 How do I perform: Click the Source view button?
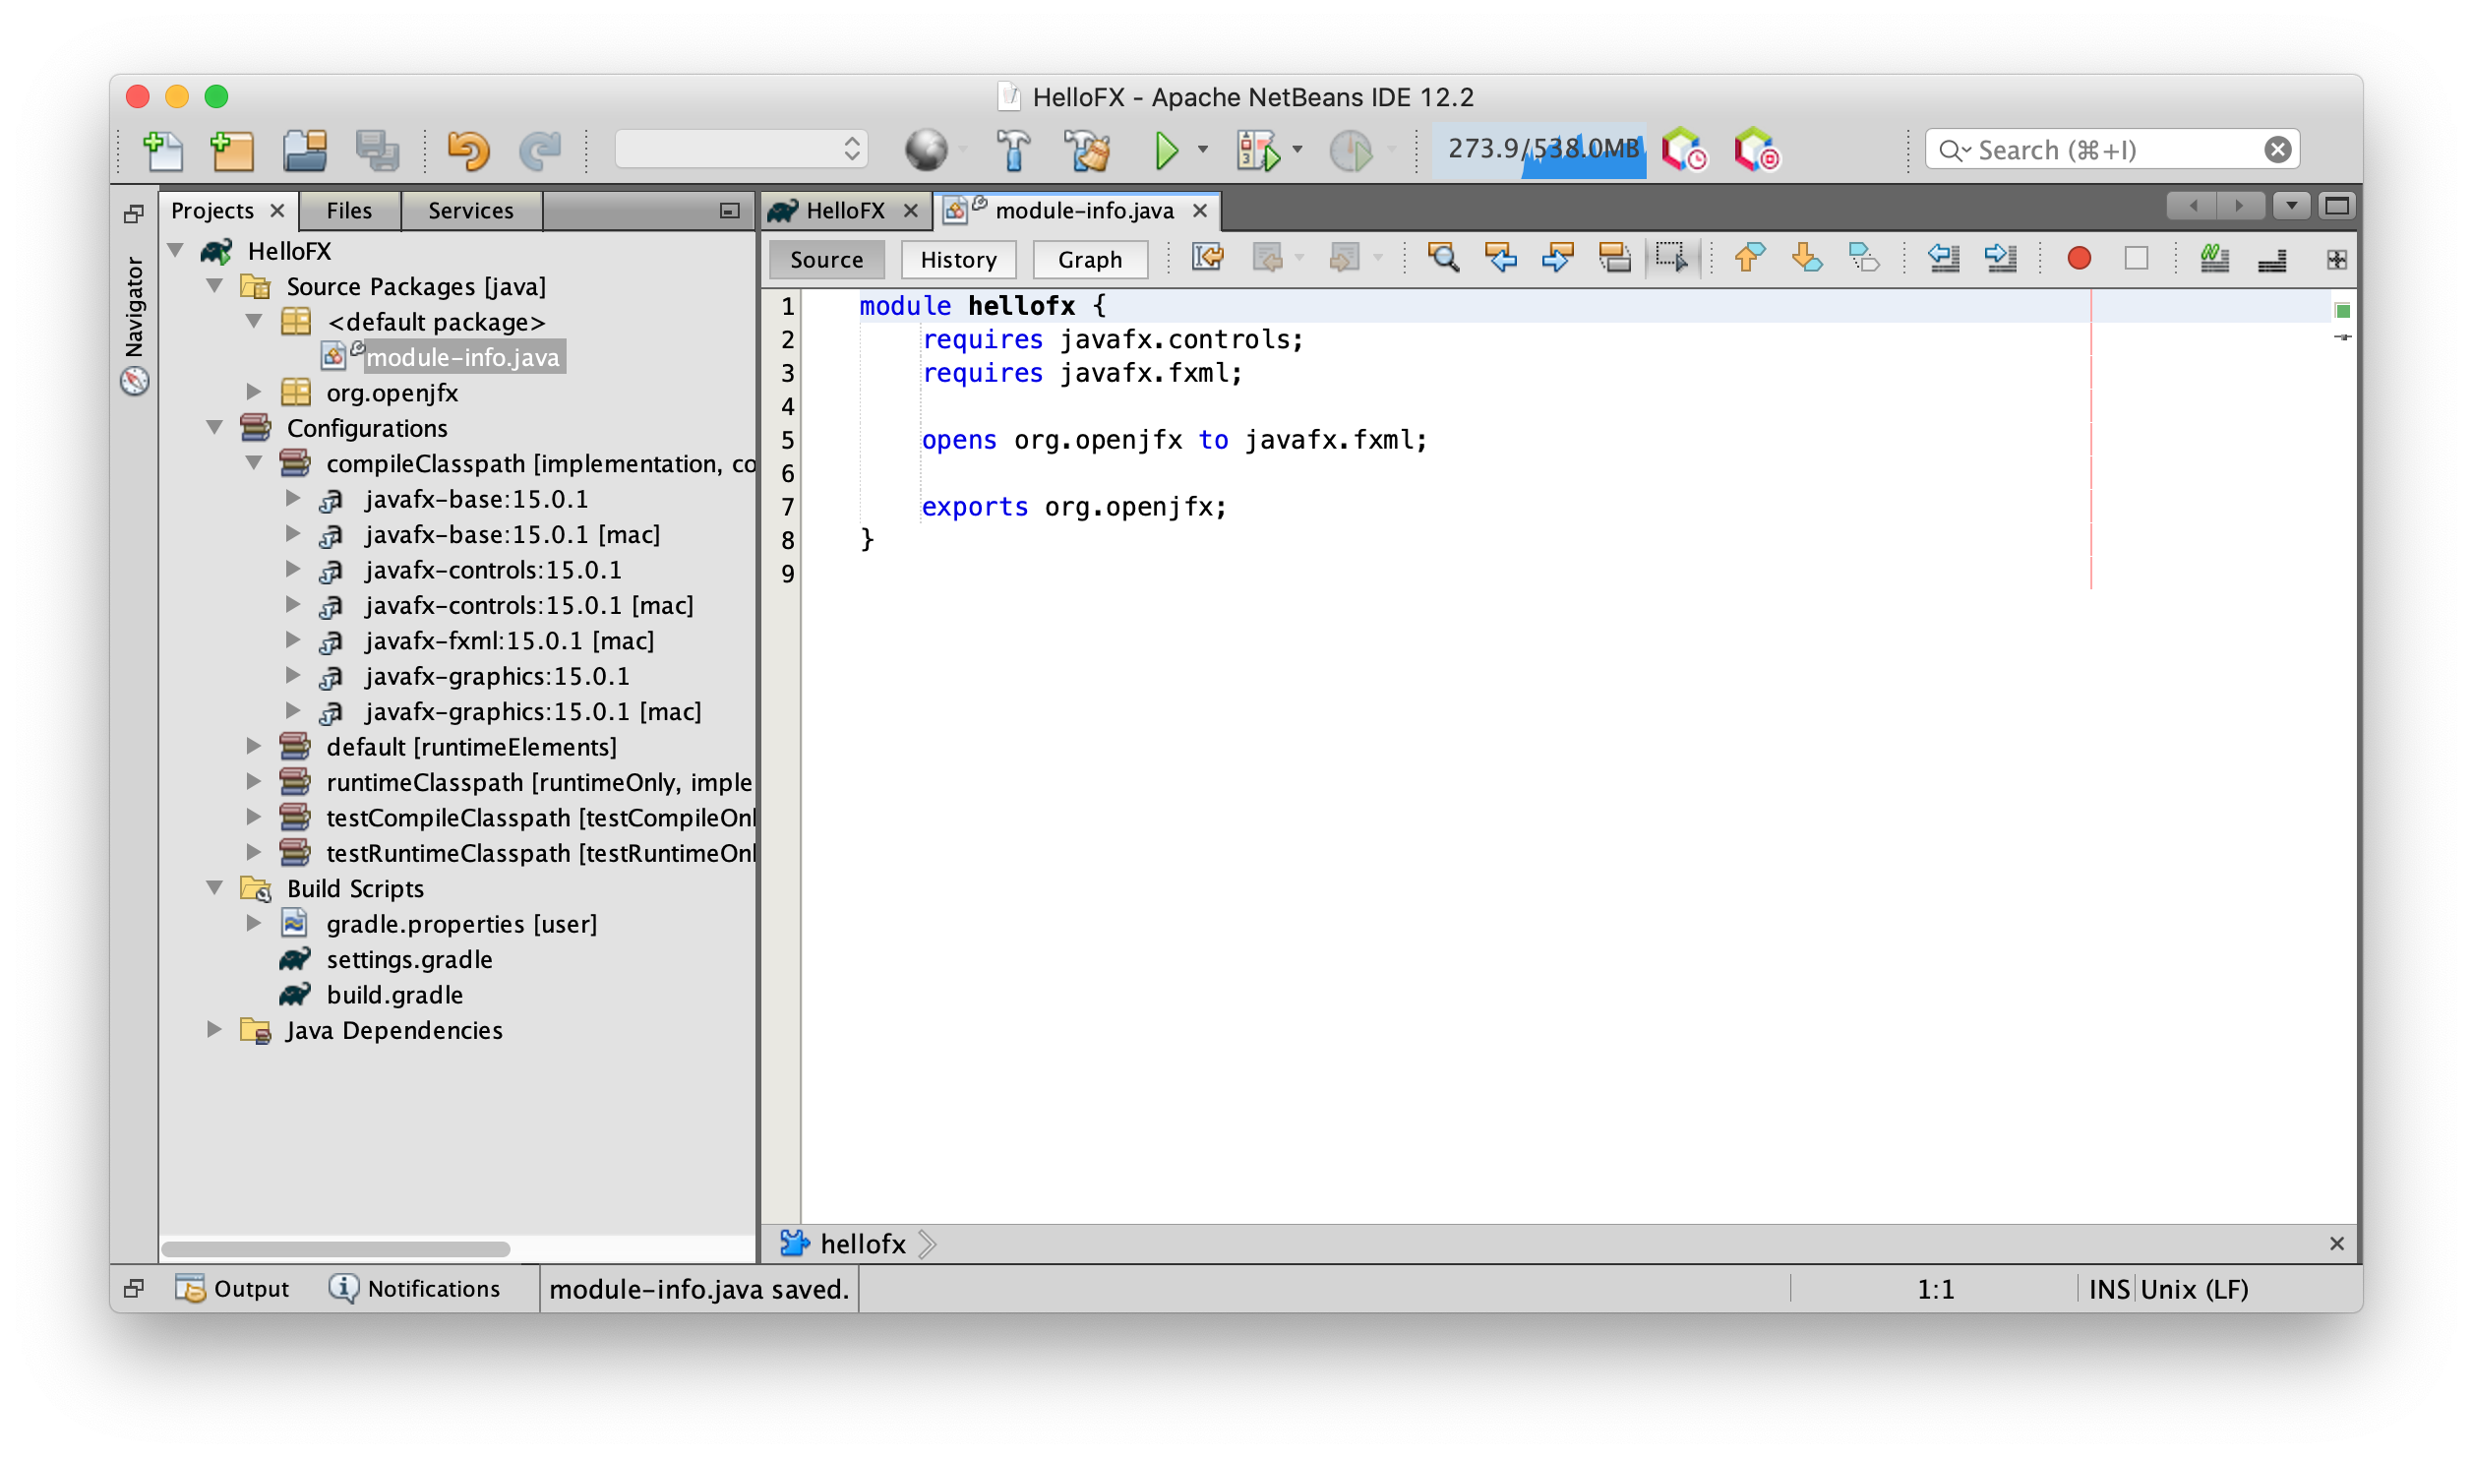tap(826, 259)
